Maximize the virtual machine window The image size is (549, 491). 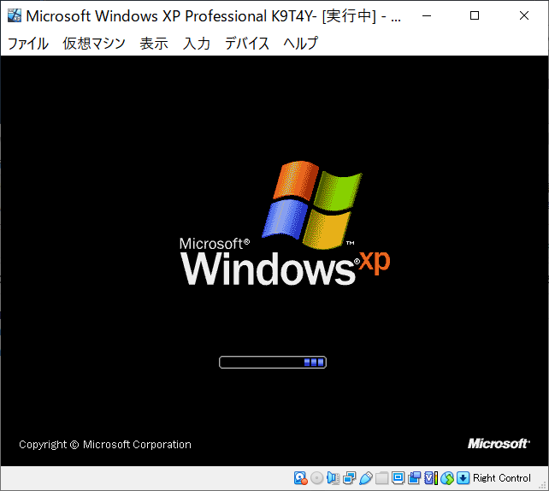coord(475,15)
